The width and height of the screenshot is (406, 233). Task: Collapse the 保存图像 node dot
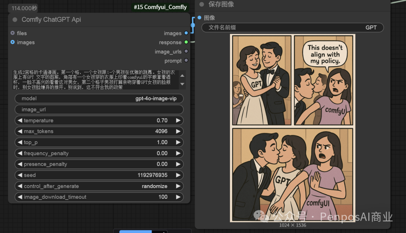click(x=202, y=4)
